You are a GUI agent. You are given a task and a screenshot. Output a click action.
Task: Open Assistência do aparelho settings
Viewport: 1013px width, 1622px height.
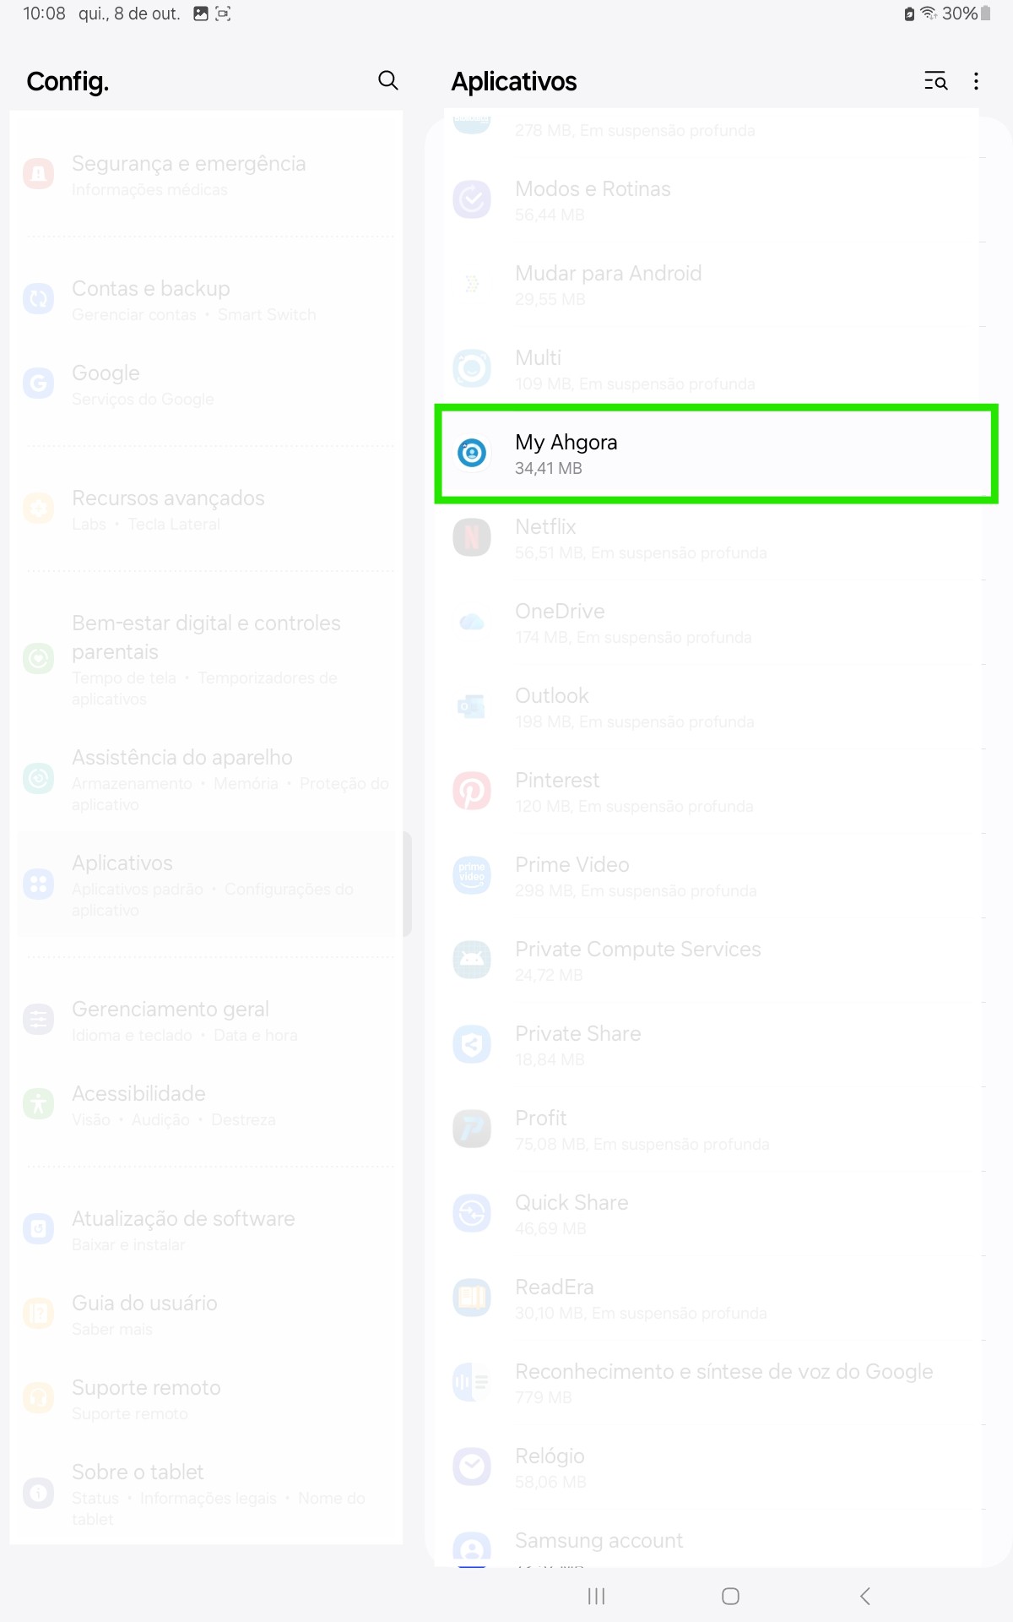206,779
